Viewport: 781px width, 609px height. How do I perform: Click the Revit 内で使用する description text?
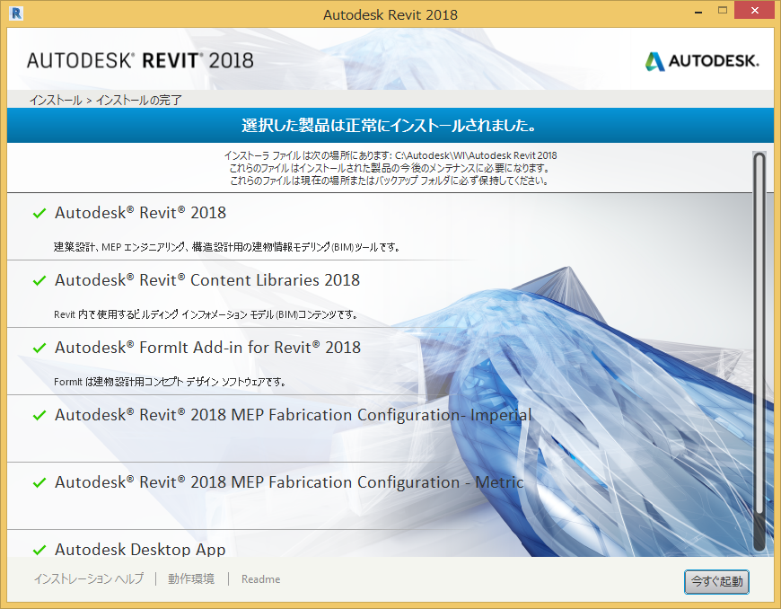pos(206,314)
